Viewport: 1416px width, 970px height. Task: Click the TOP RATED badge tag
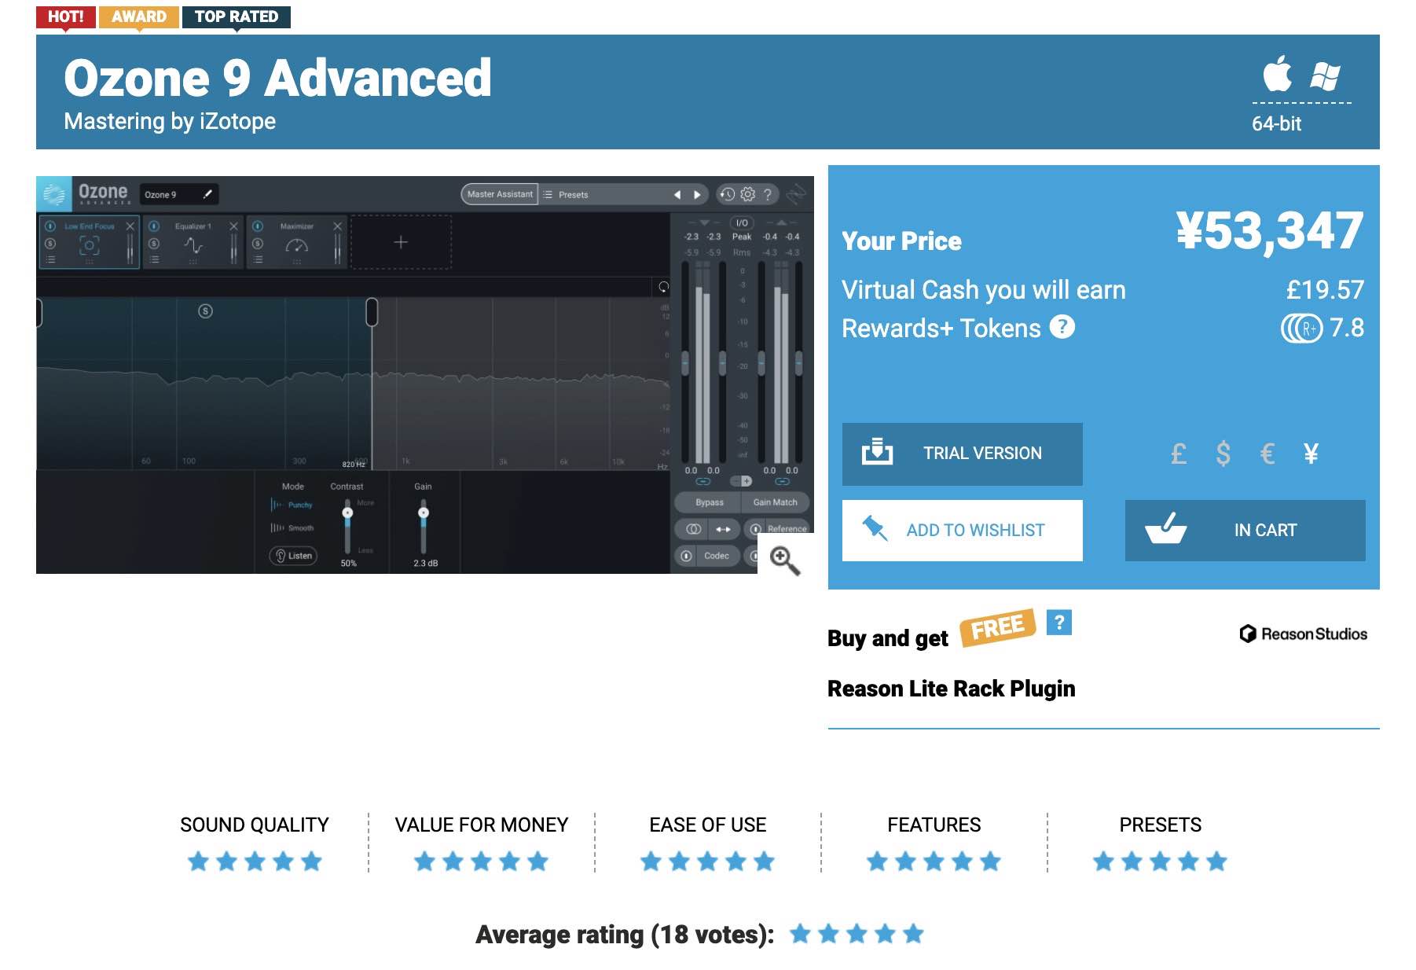click(236, 17)
